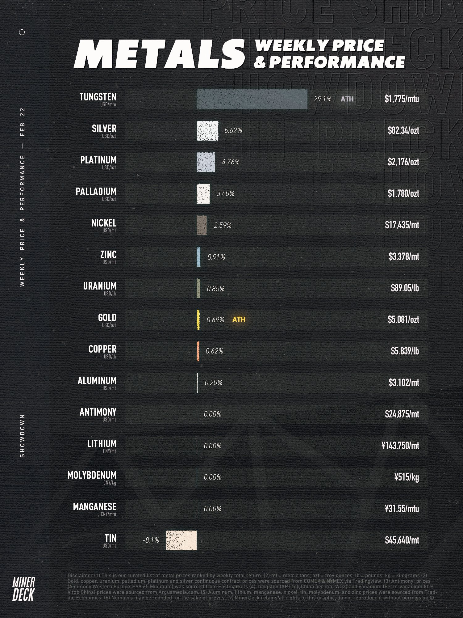The image size is (463, 618).
Task: Click the Lithium metal label
Action: 102,444
